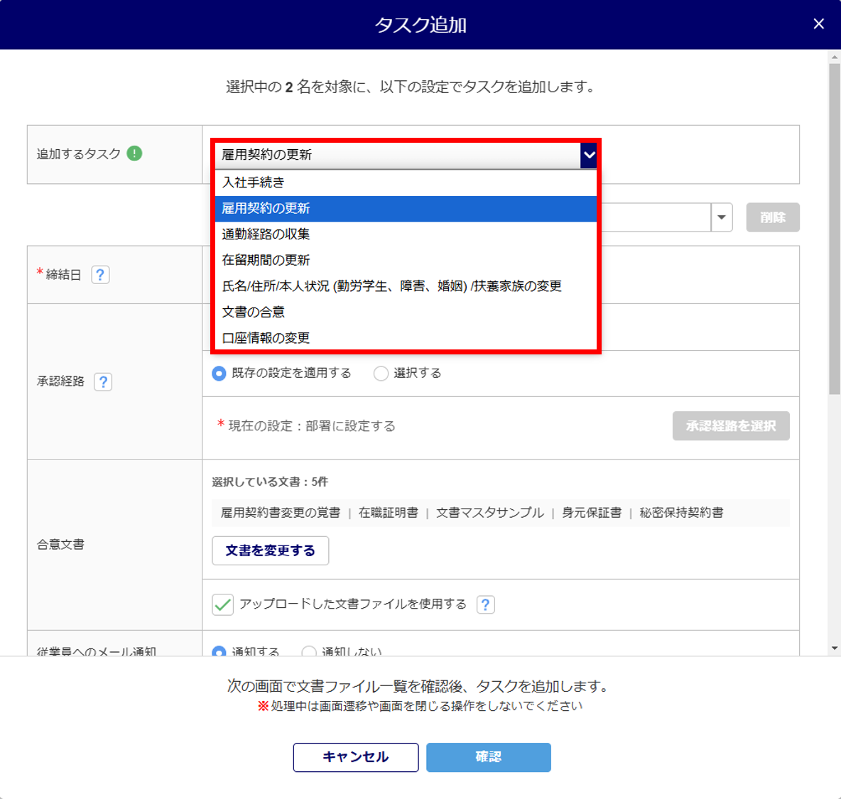Choose 入社手続き from the task list
The height and width of the screenshot is (799, 841).
[x=406, y=183]
